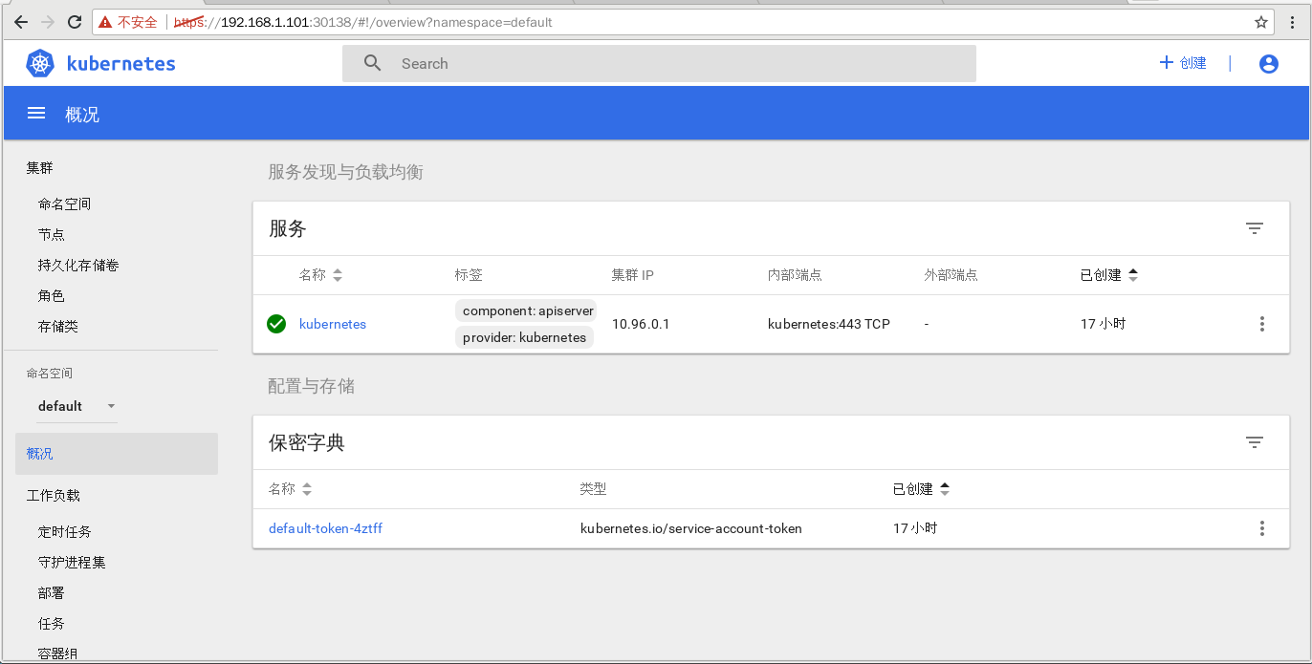Click the 配置与存储 heading
The width and height of the screenshot is (1312, 664).
(311, 386)
